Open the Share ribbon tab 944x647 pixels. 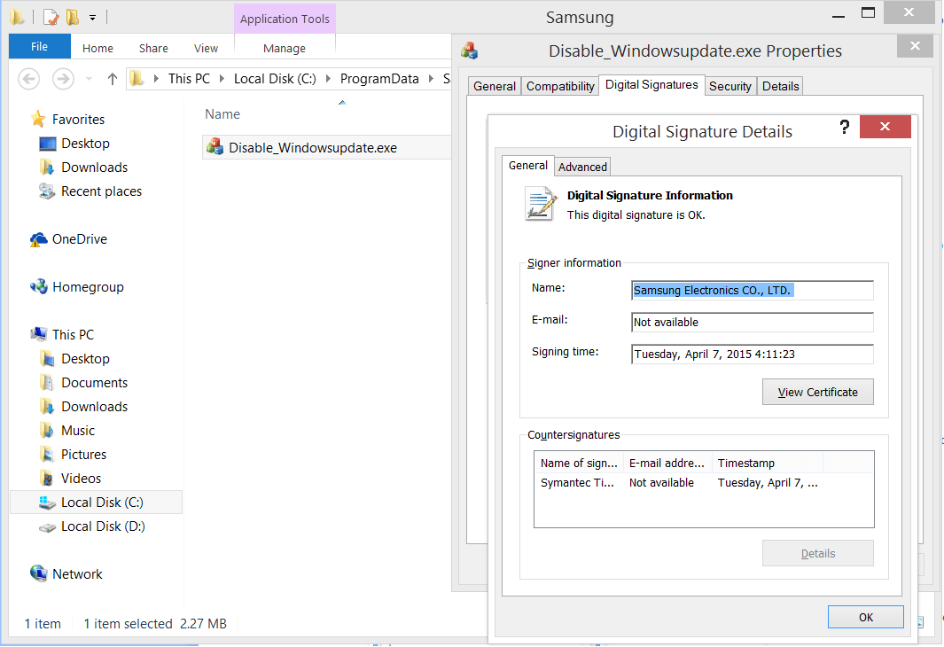click(153, 48)
